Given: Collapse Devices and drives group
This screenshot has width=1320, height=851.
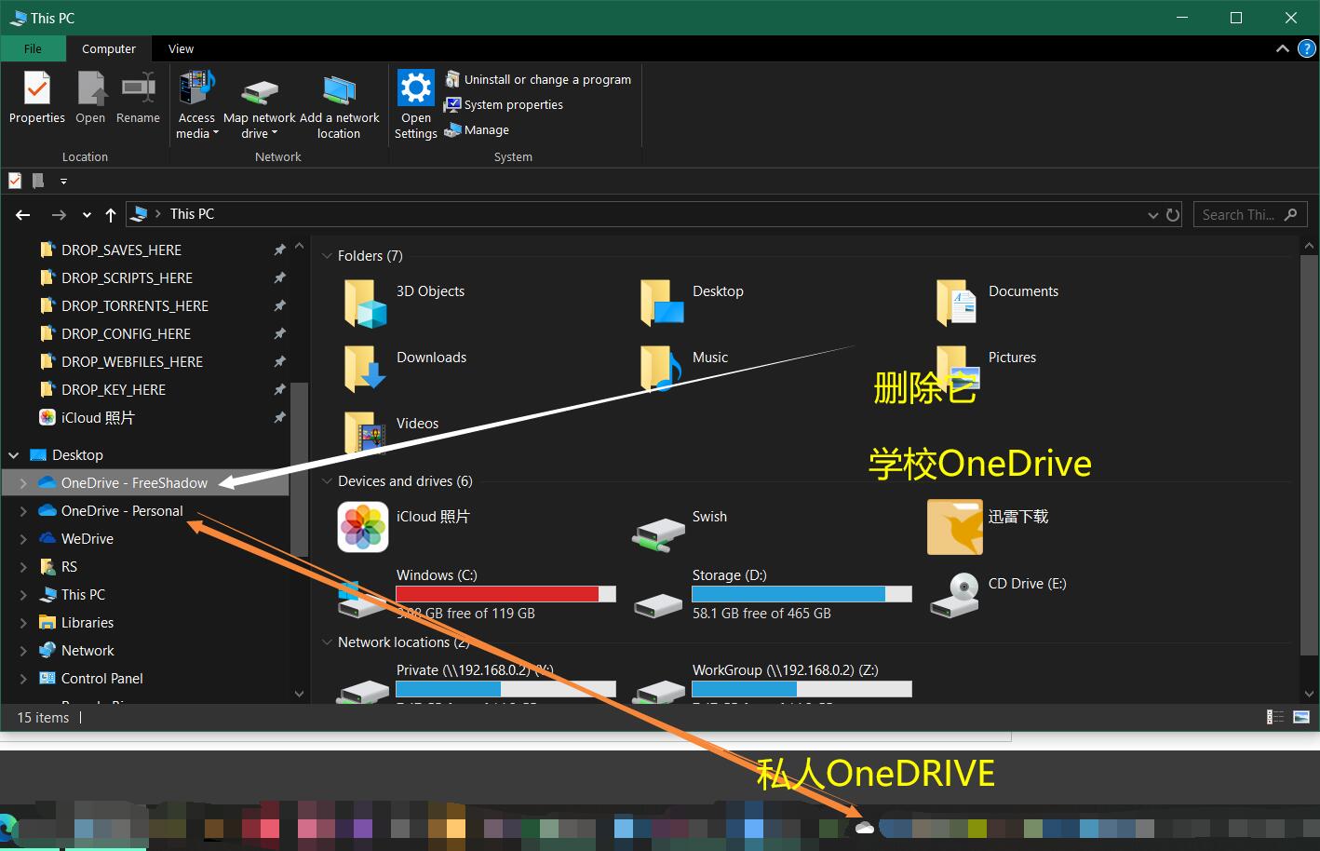Looking at the screenshot, I should click(327, 481).
